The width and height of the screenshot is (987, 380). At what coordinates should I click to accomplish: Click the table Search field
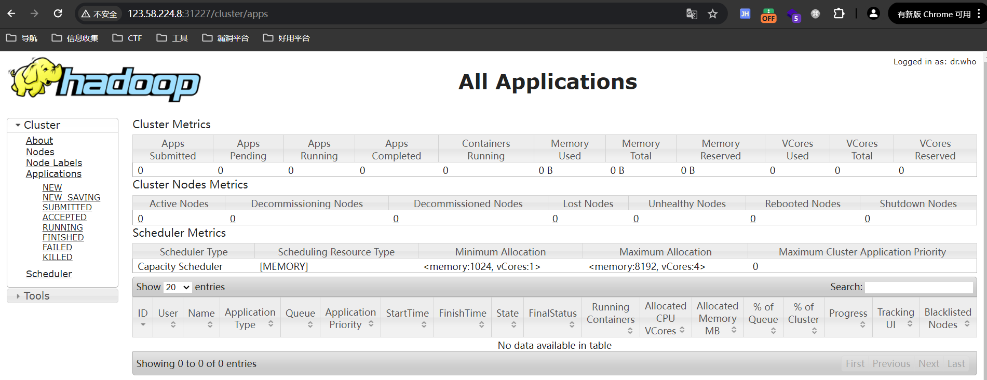coord(918,287)
